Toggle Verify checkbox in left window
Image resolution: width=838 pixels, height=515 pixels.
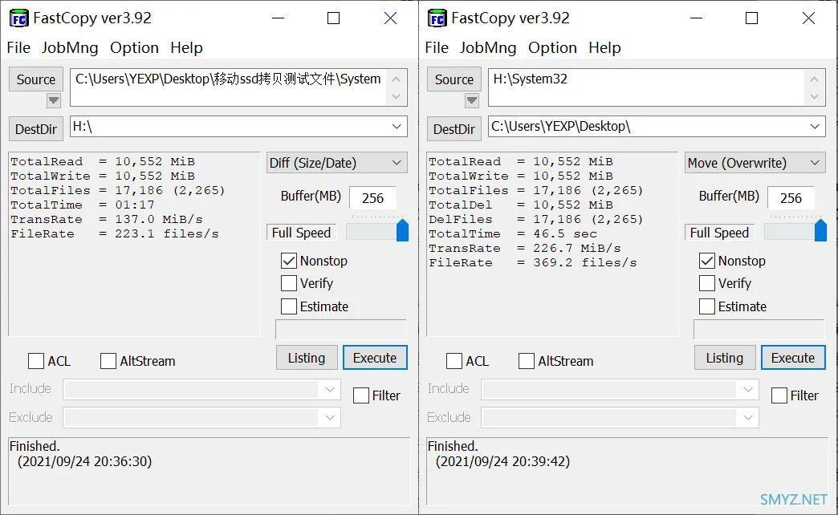[289, 283]
